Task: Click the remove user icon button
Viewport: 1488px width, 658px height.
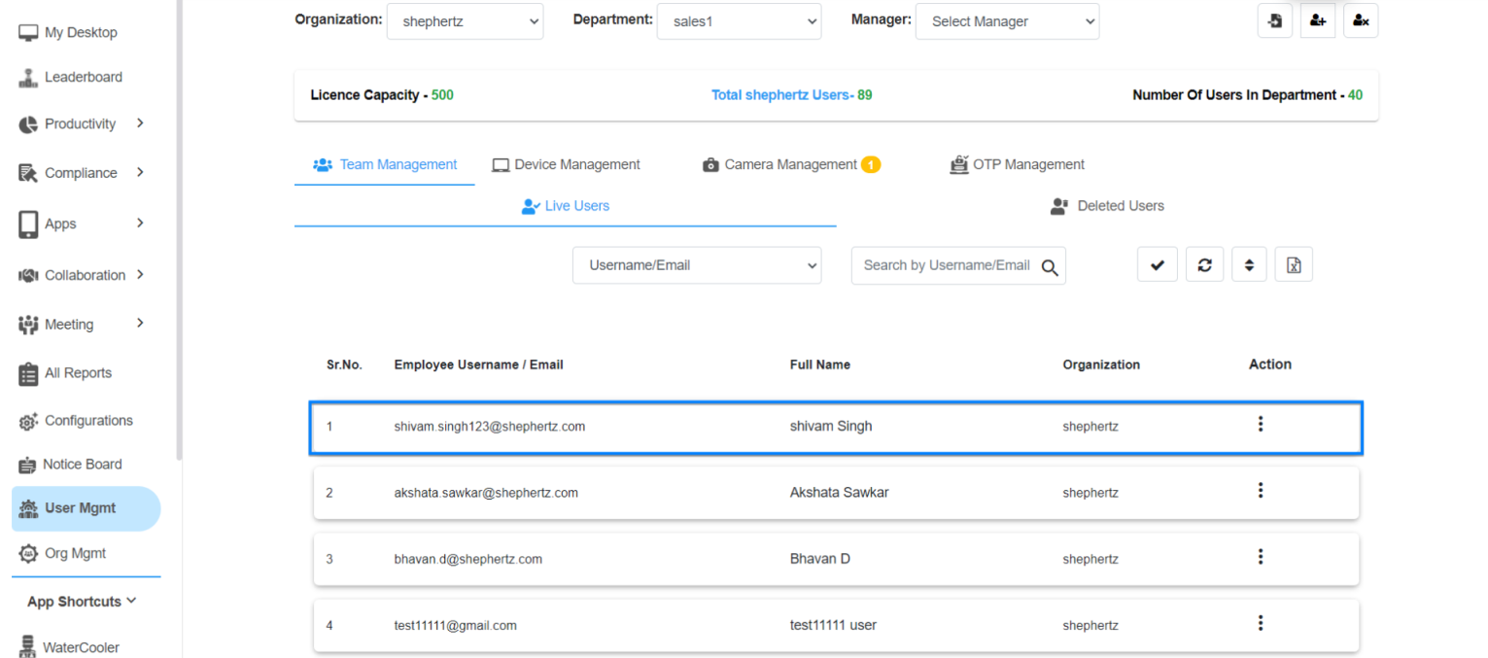Action: point(1361,20)
